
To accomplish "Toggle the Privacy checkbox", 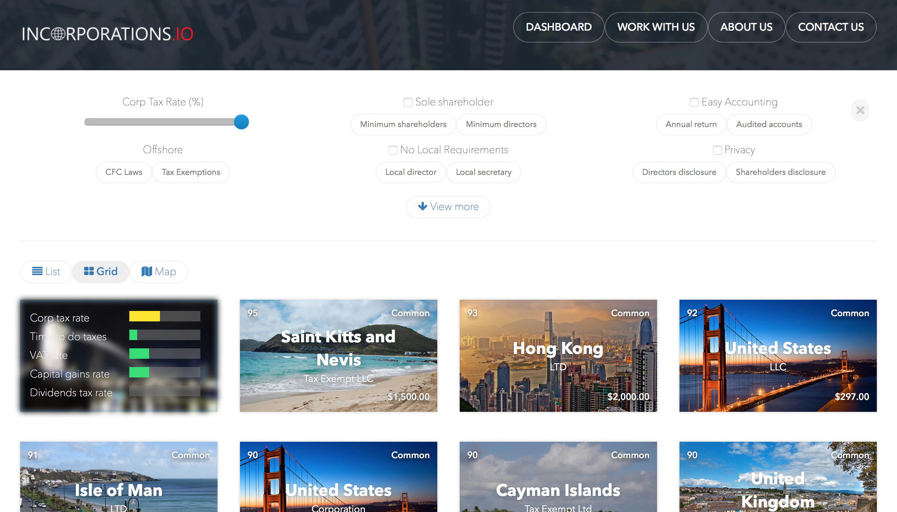I will (x=718, y=150).
